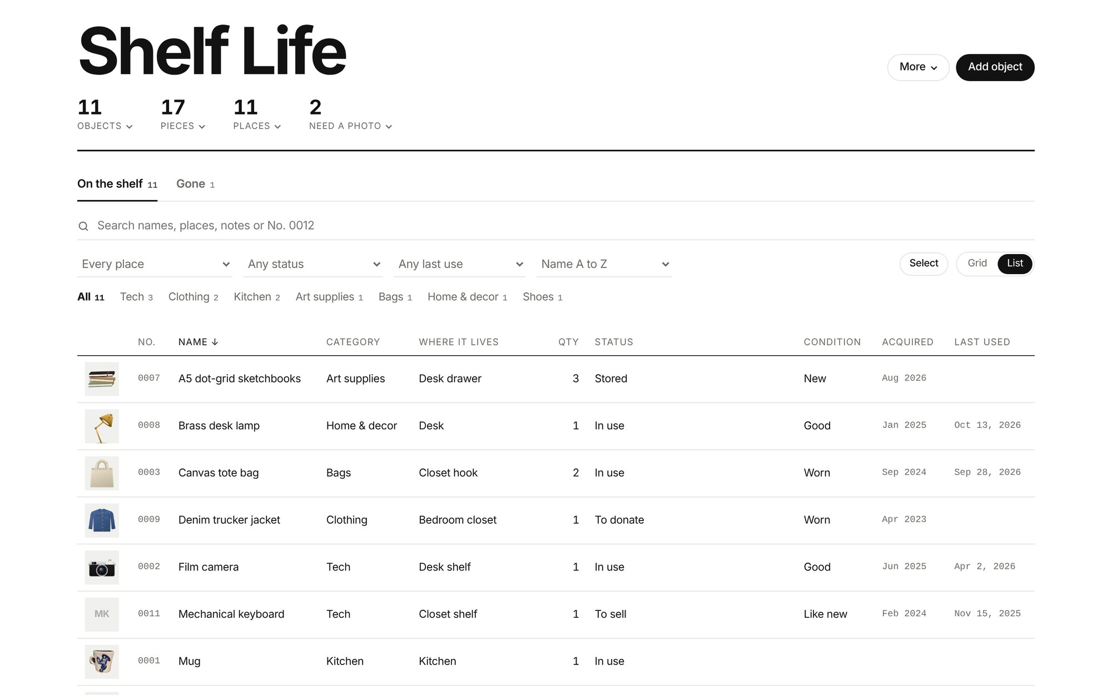
Task: Open the Any status filter
Action: 313,264
